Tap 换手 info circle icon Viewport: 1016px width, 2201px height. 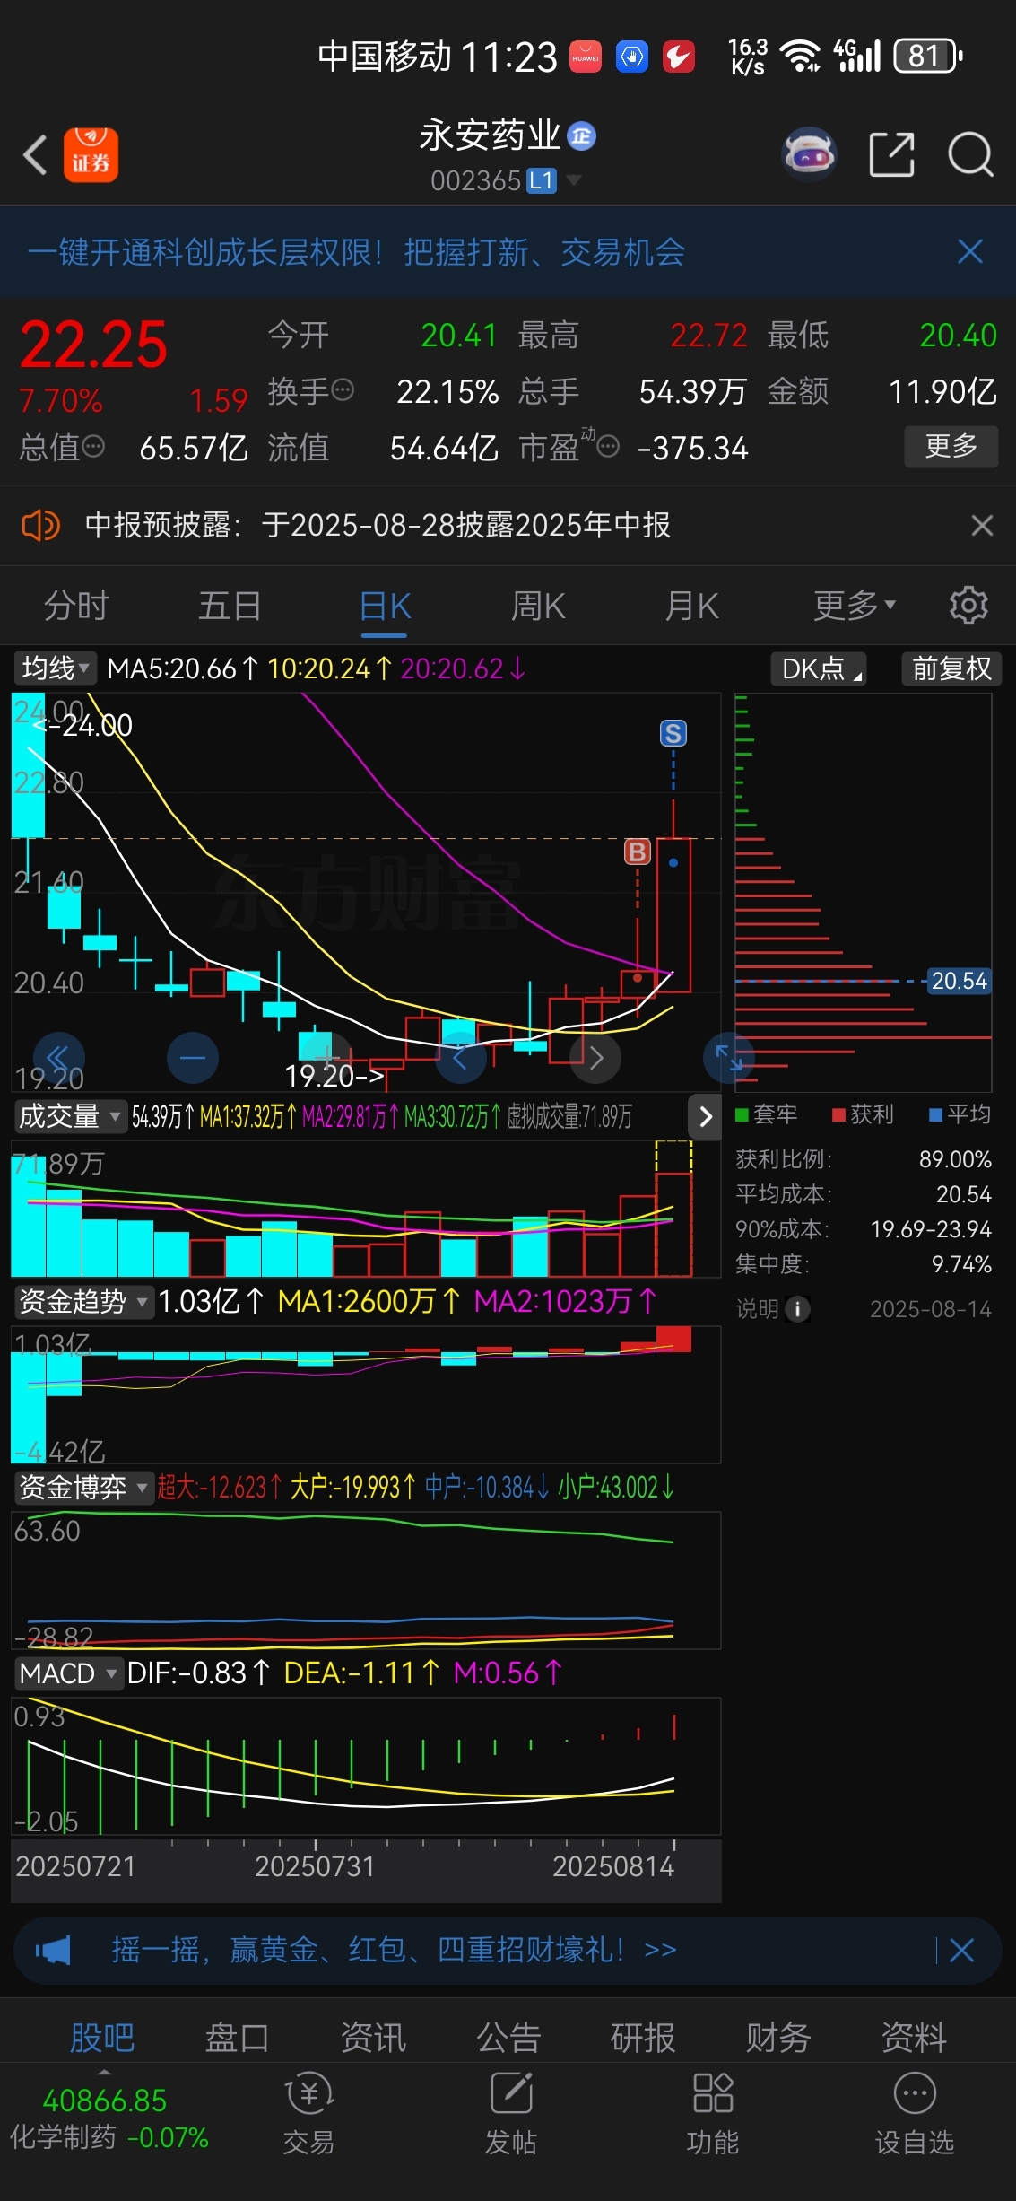pyautogui.click(x=343, y=390)
